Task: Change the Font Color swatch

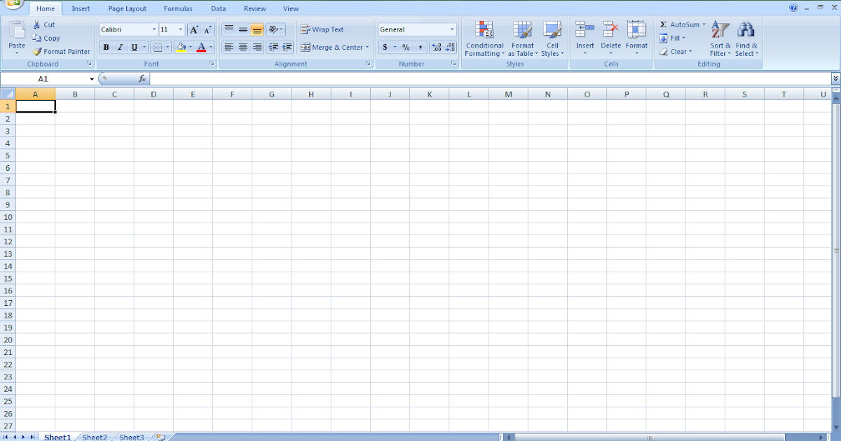Action: [203, 47]
